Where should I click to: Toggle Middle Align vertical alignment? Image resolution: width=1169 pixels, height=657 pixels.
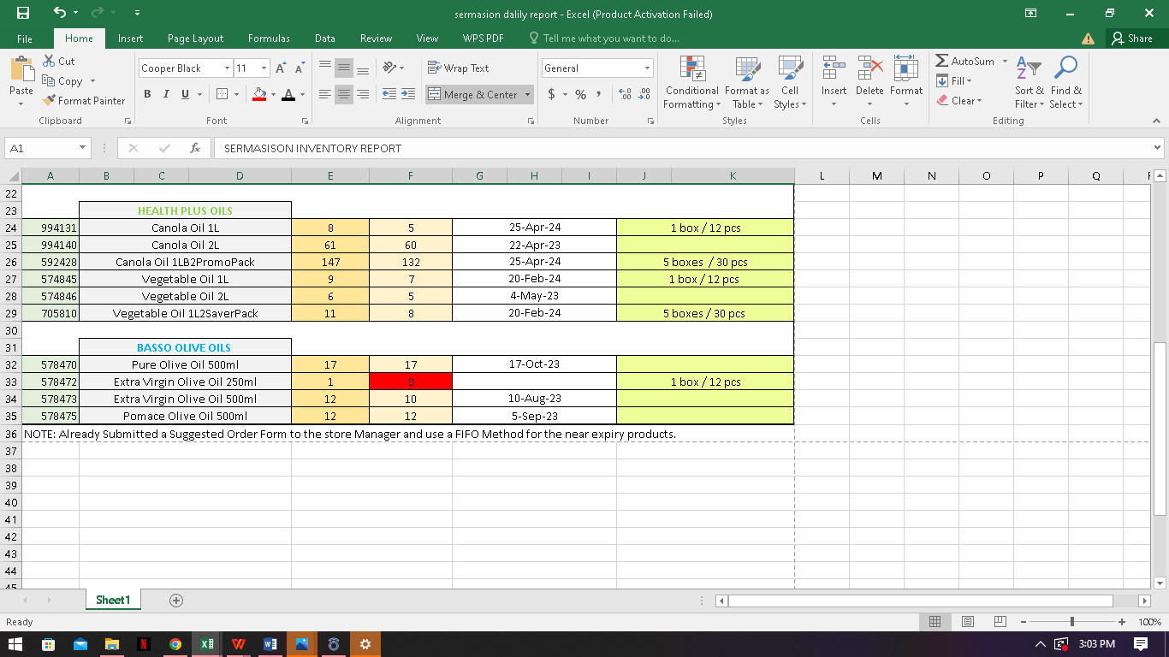point(344,68)
